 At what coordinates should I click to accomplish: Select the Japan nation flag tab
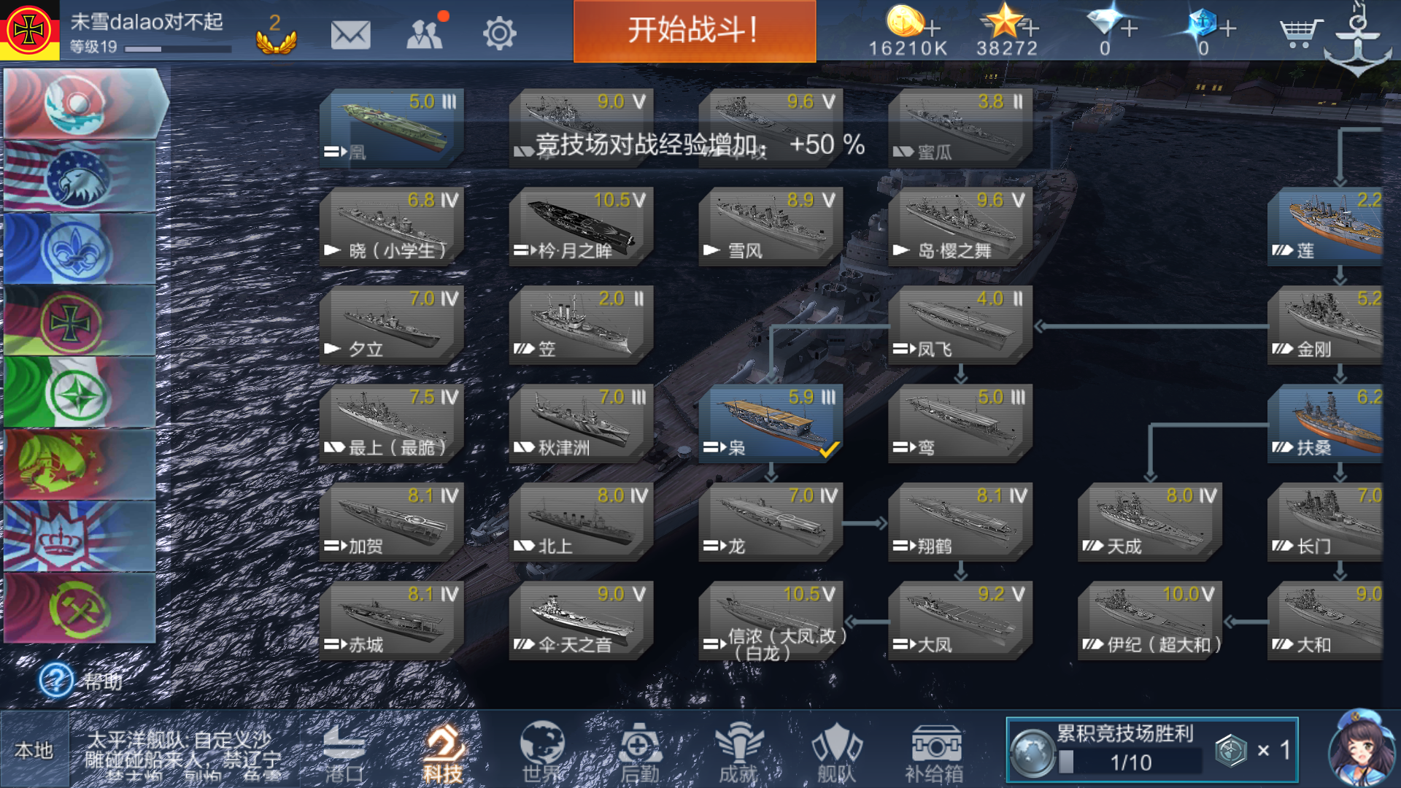pyautogui.click(x=80, y=104)
